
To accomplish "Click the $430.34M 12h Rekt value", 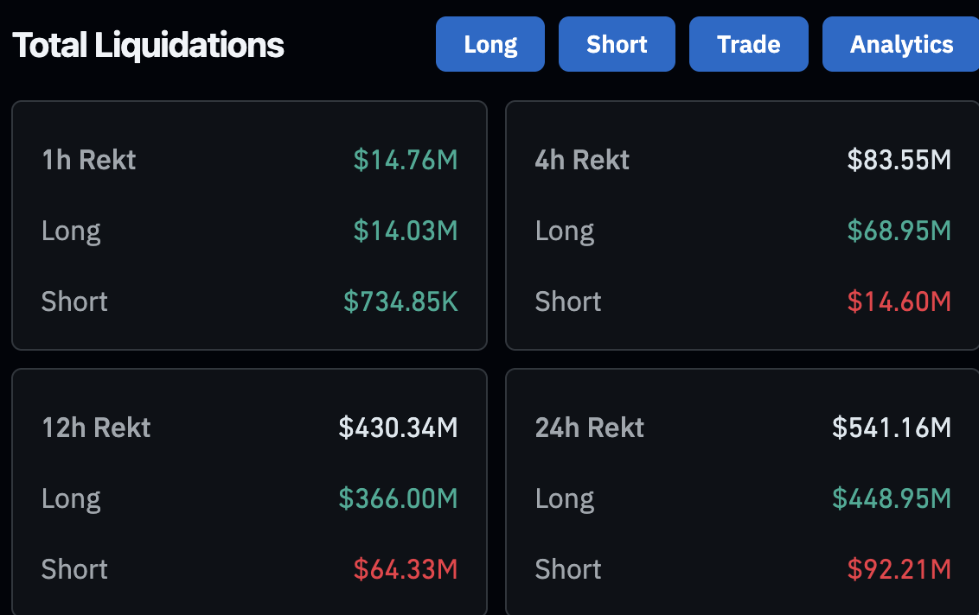I will pyautogui.click(x=398, y=428).
